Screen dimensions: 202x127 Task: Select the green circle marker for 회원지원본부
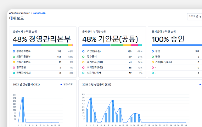click(14, 57)
